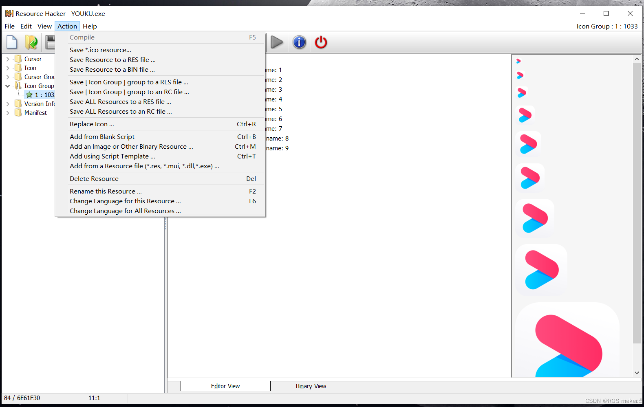Screen dimensions: 644x407
Task: Click the red power Exit icon
Action: click(x=321, y=42)
